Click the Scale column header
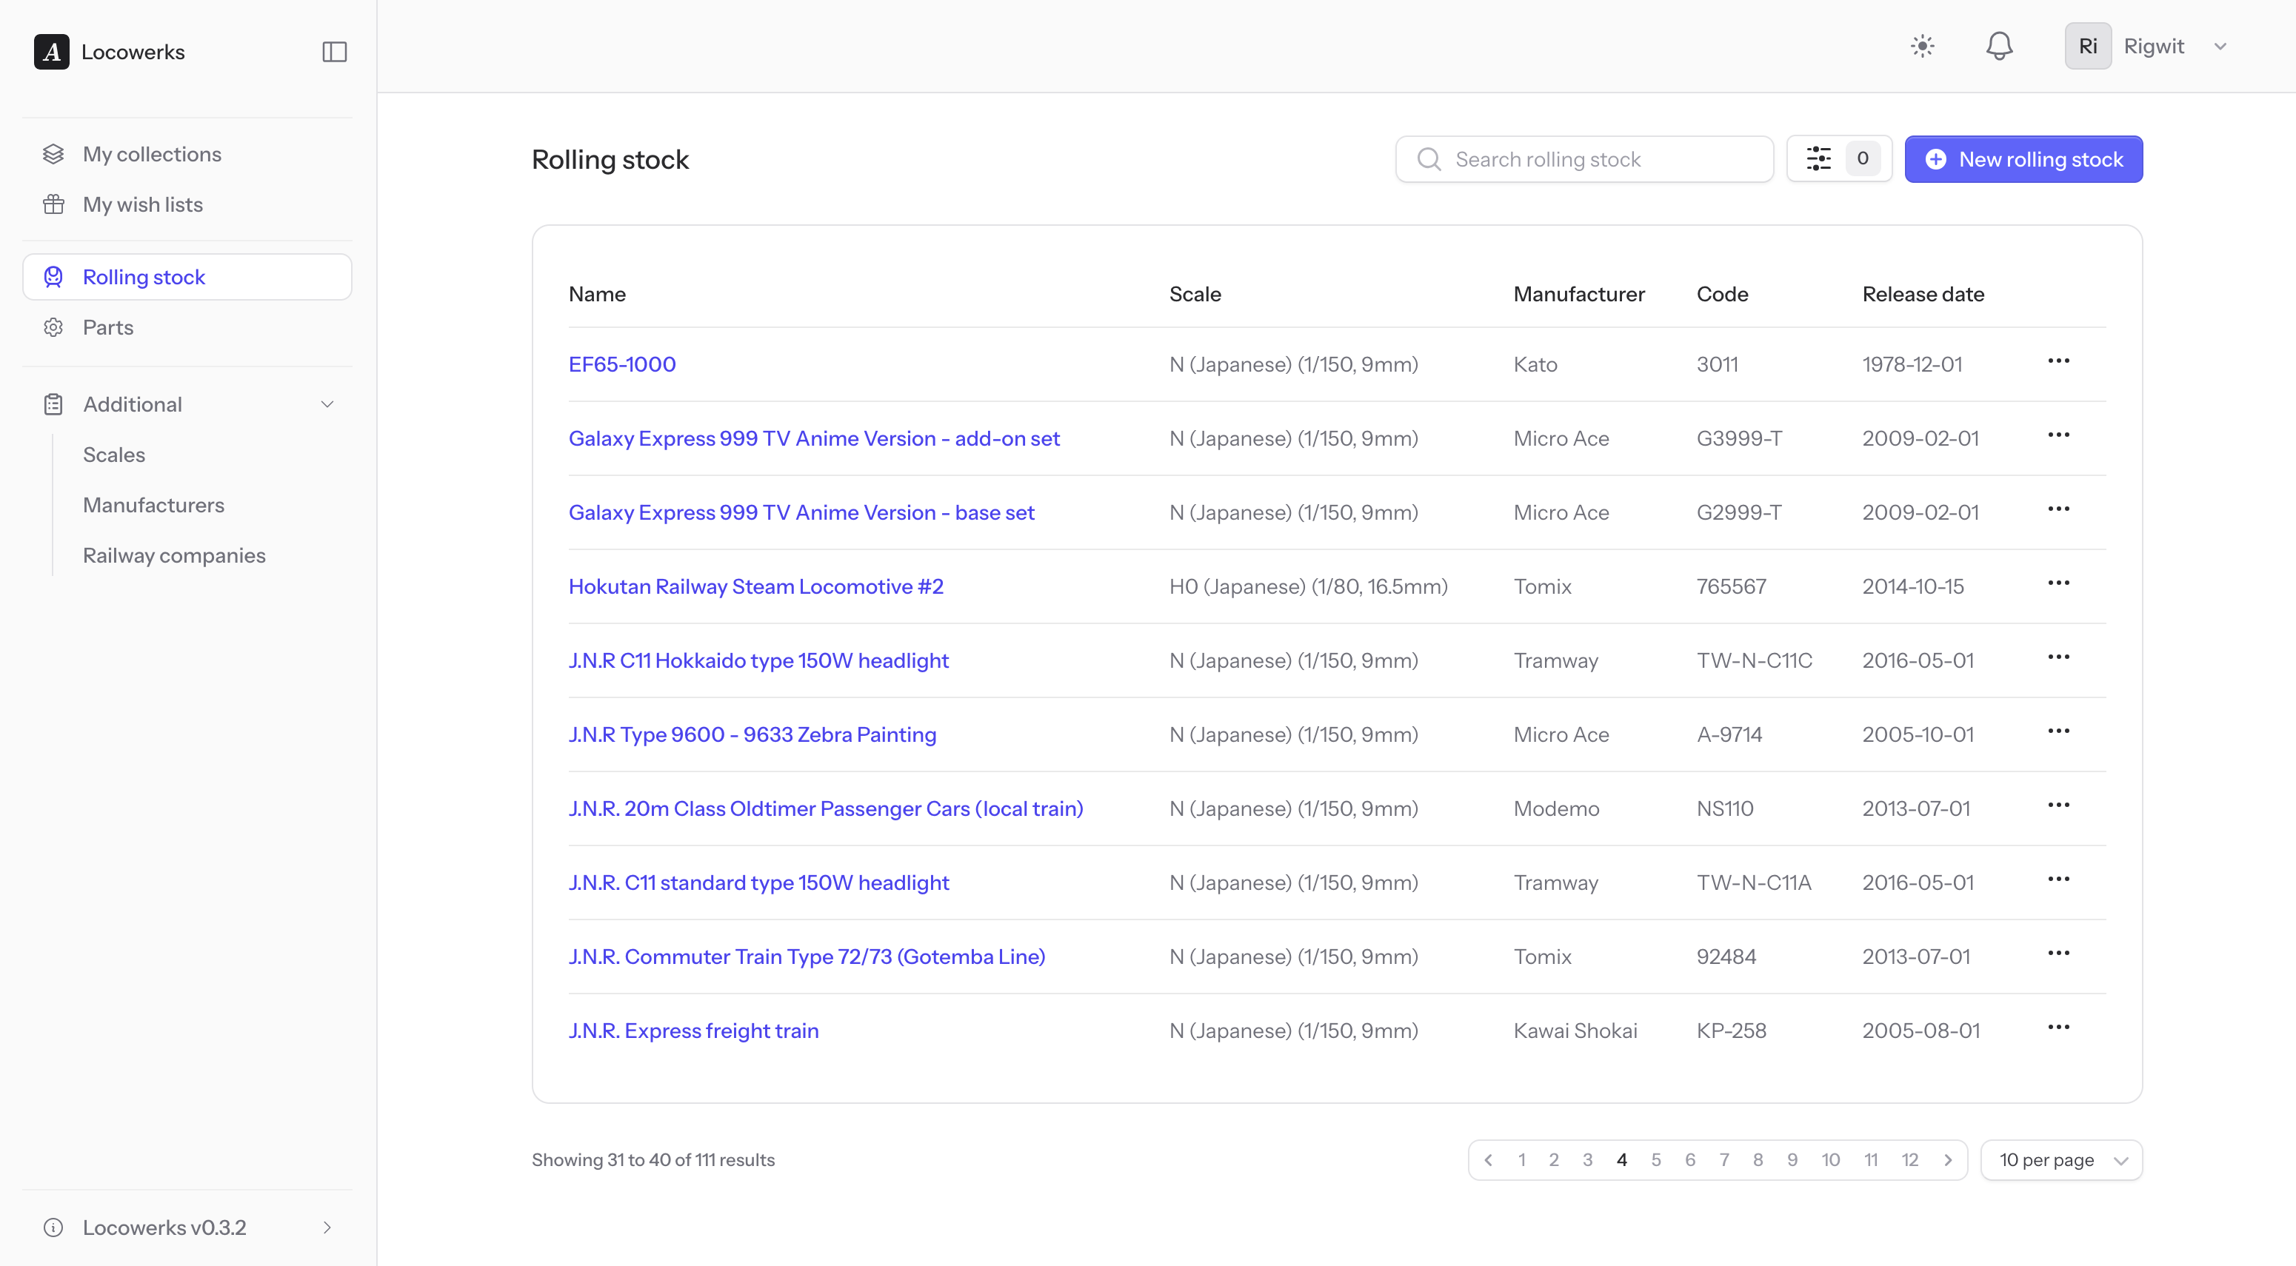 tap(1195, 294)
